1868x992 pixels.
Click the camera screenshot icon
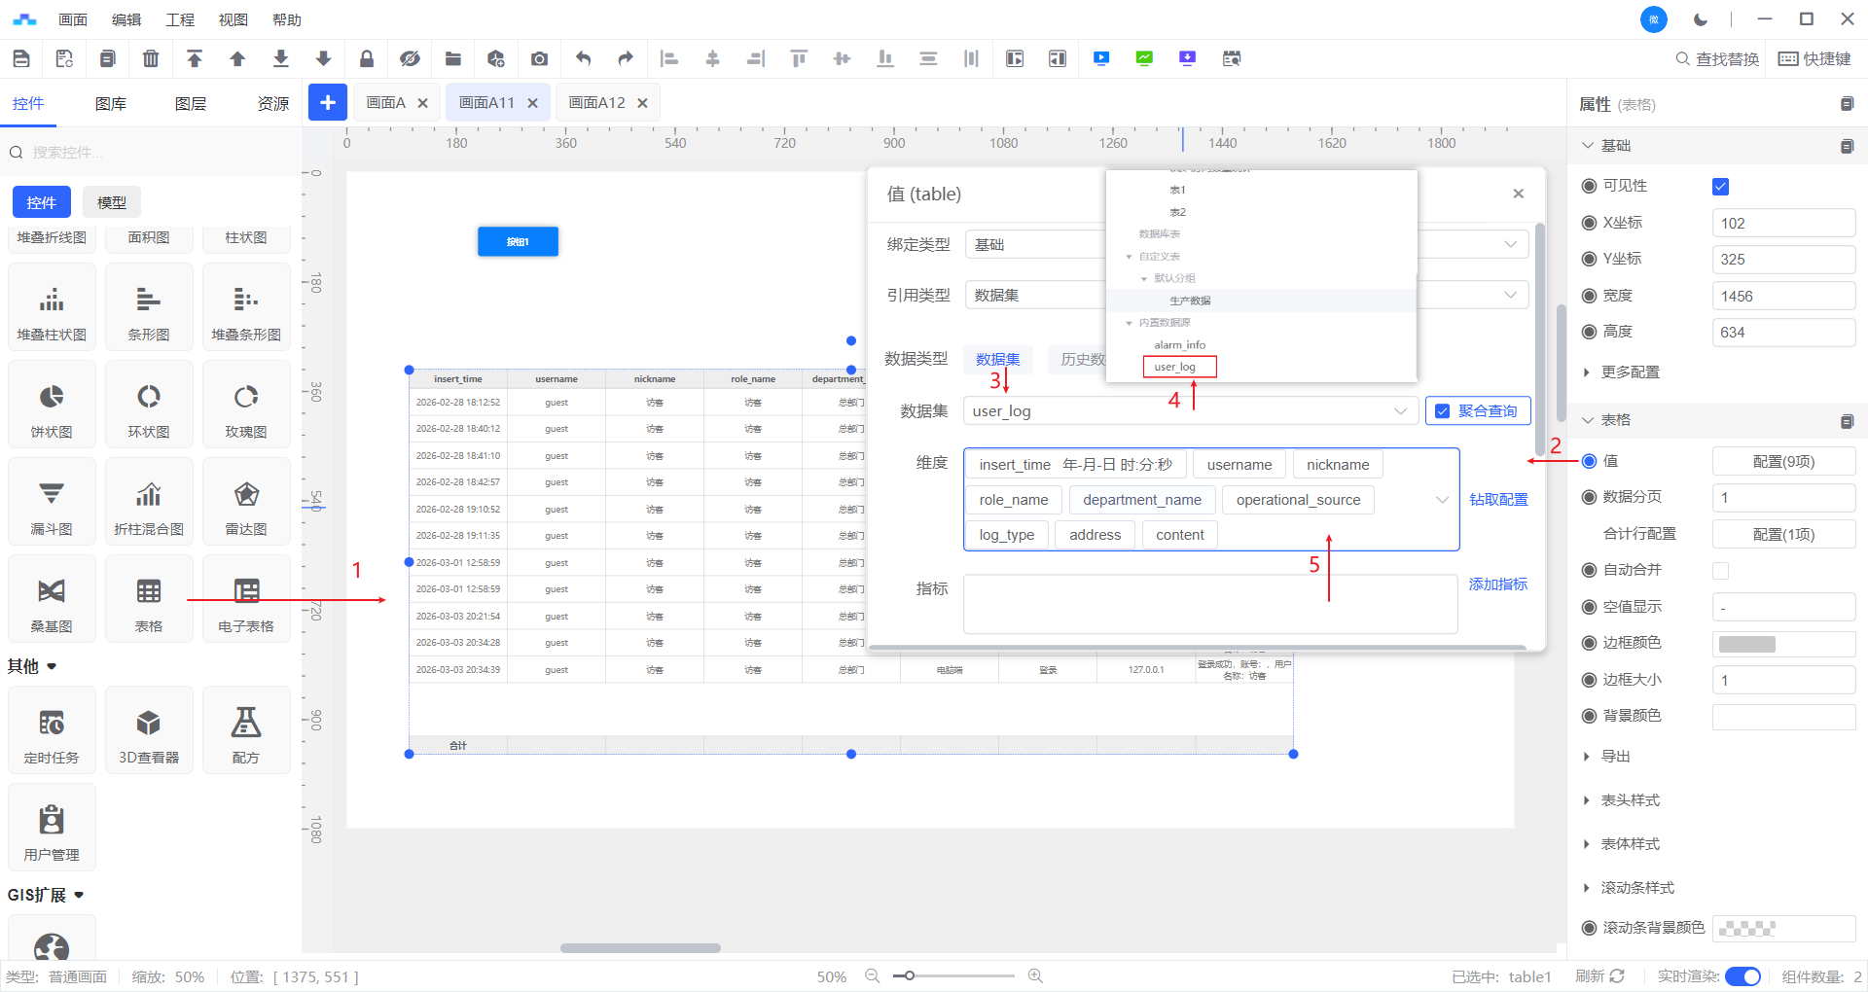point(539,59)
